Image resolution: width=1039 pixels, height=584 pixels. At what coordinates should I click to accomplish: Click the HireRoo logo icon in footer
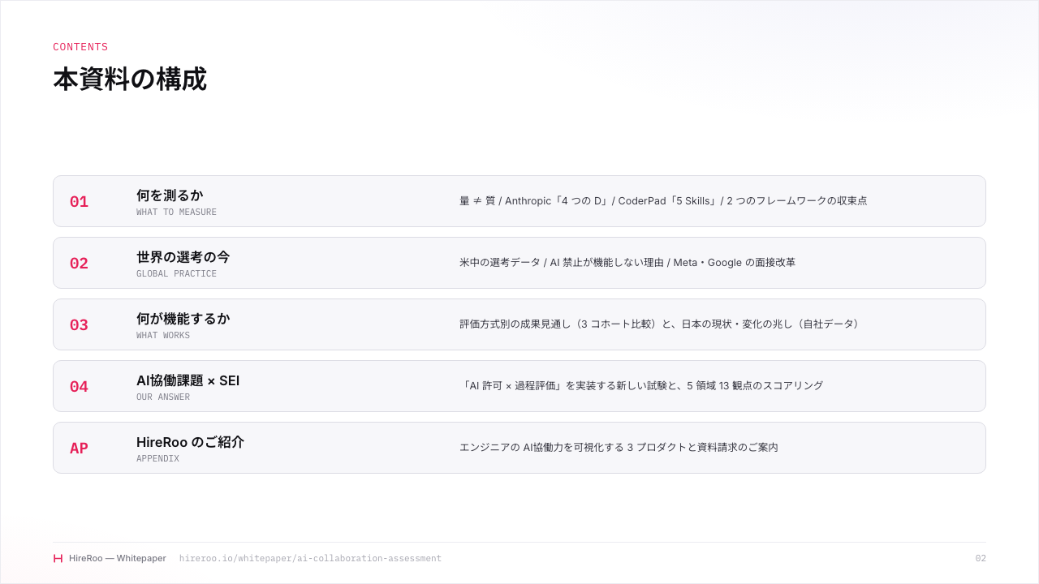[58, 558]
